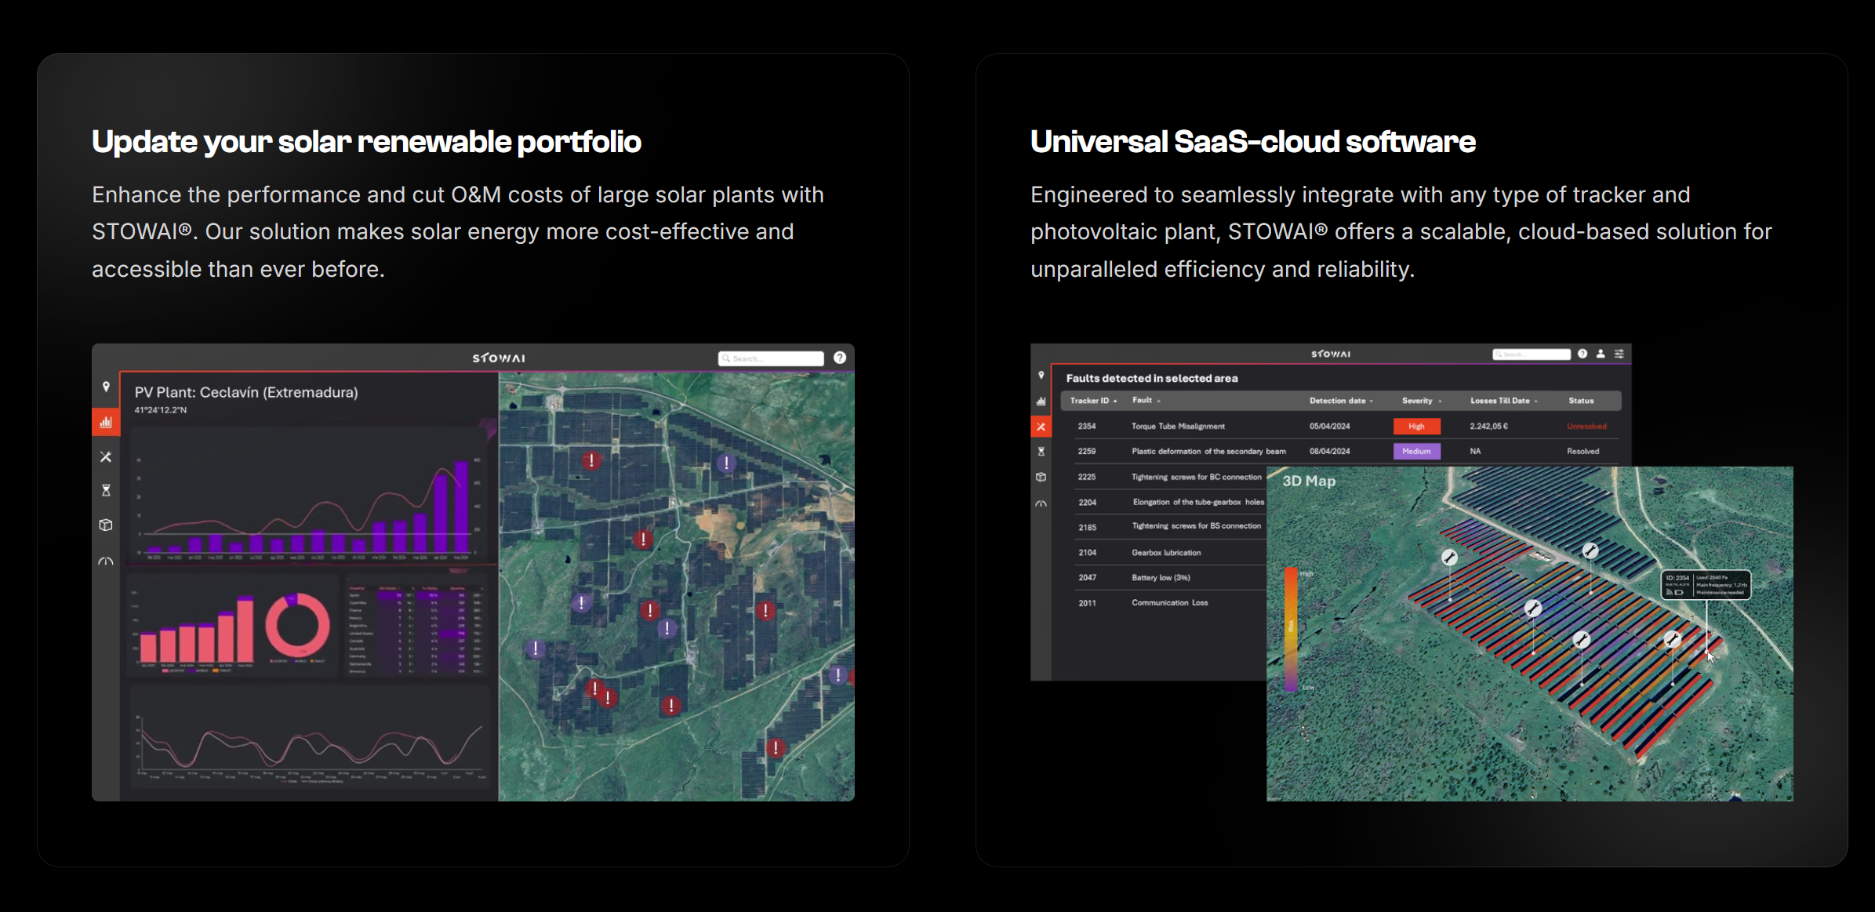Select the Communication Loss fault row
1875x912 pixels.
[x=1169, y=603]
